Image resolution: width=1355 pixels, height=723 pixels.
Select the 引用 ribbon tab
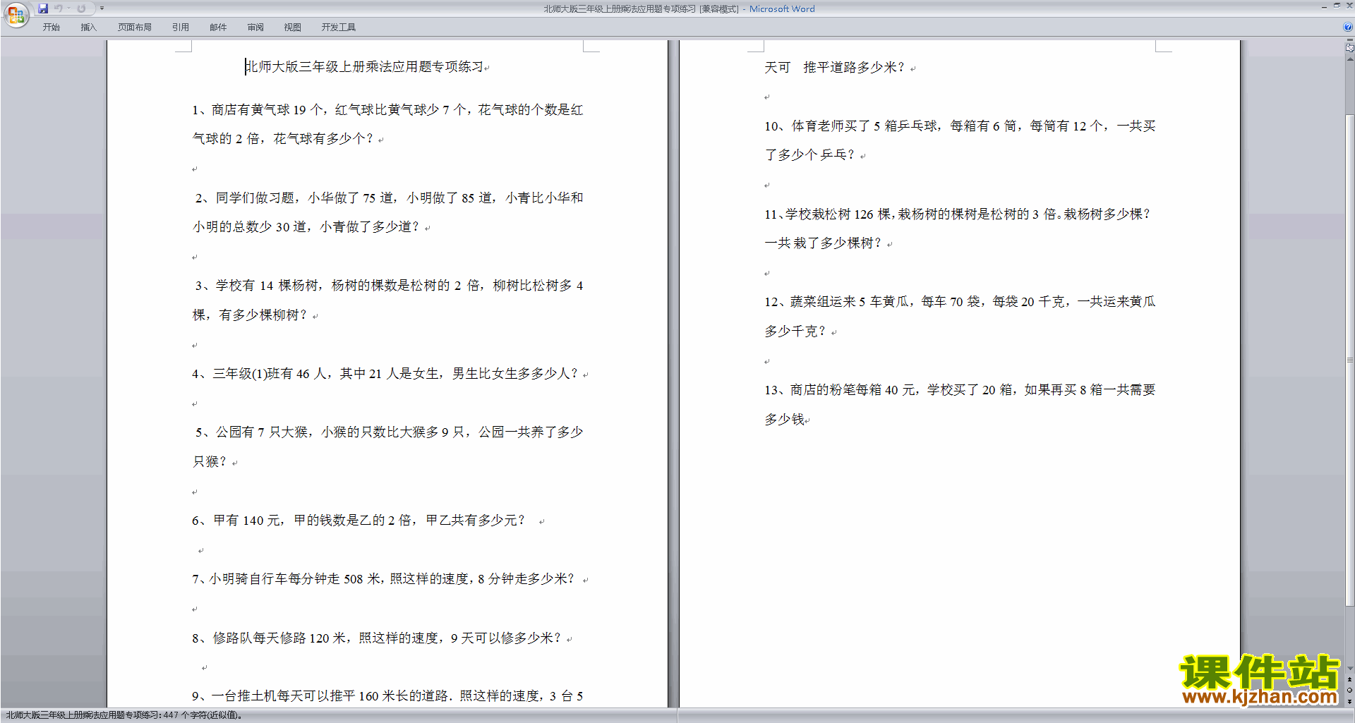click(x=181, y=27)
